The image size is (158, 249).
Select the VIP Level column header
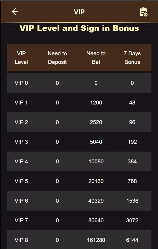point(21,58)
